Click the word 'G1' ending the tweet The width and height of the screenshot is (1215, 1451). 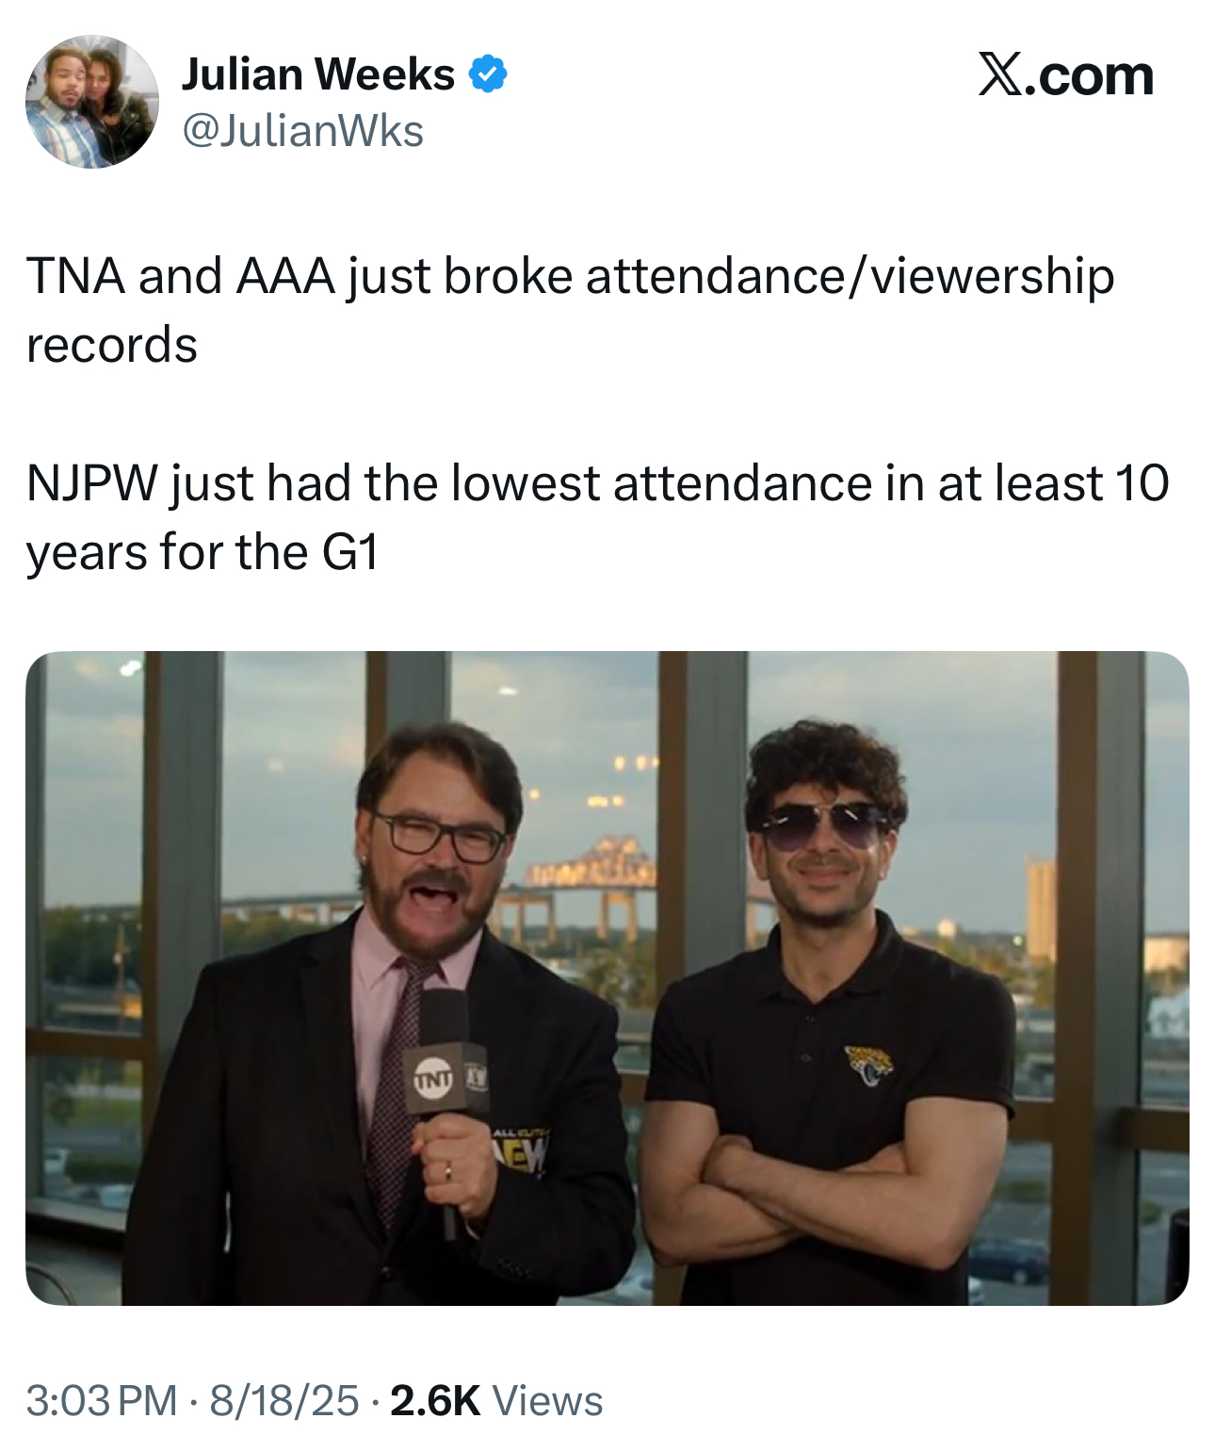pos(350,552)
